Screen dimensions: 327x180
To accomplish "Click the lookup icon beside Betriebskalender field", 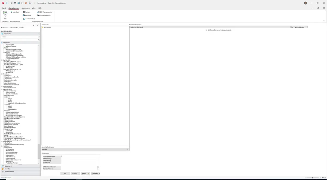I will coord(98,169).
